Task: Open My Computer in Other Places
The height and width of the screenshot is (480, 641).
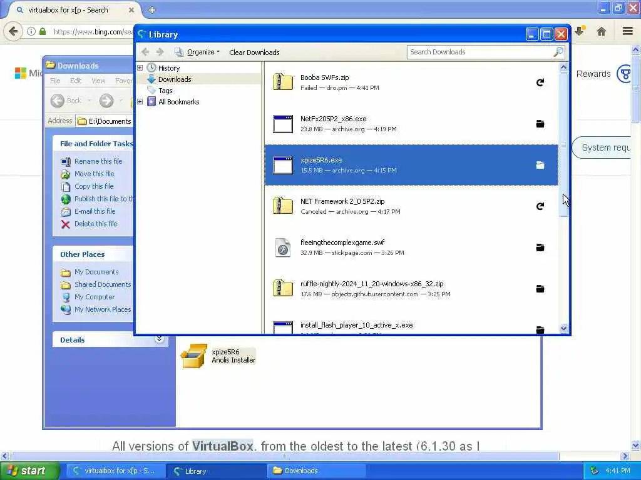Action: point(95,297)
